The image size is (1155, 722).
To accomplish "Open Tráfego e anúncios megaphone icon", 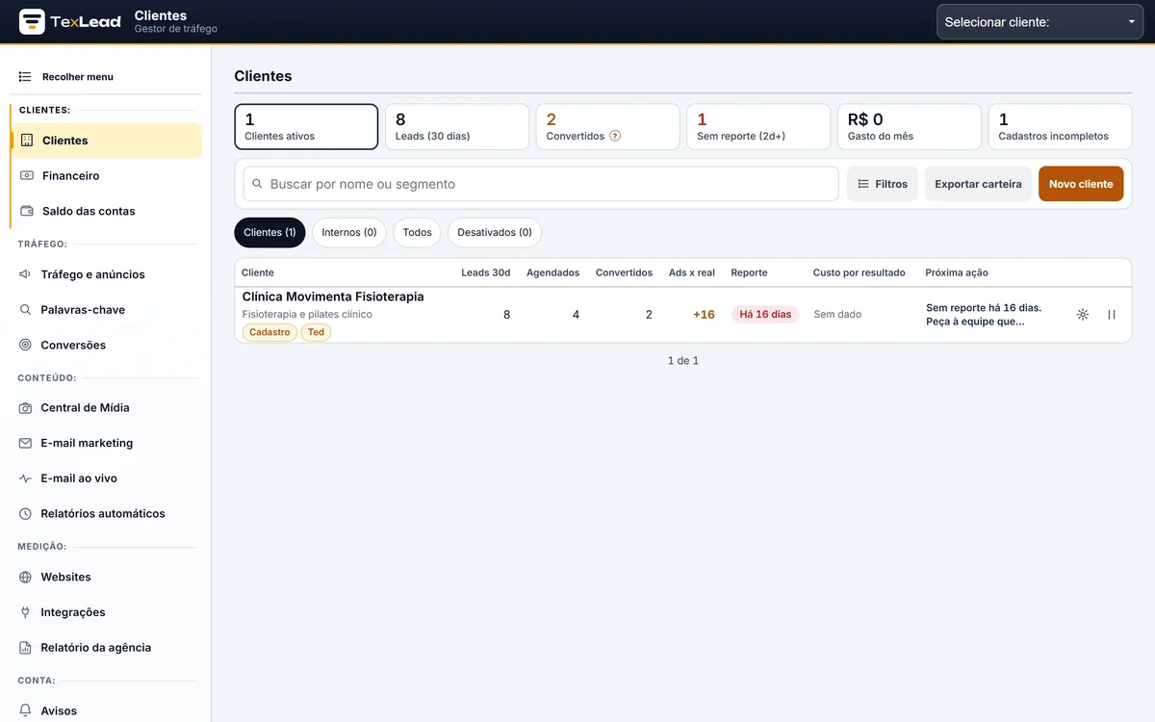I will (x=25, y=274).
